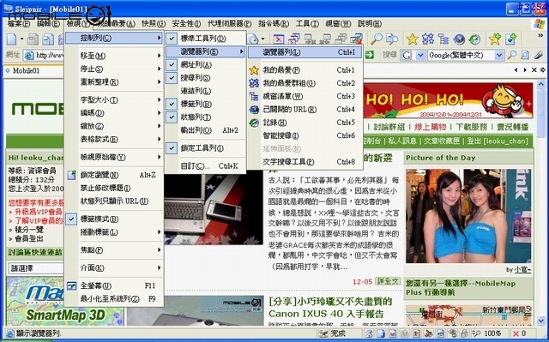Screen dimensions: 549x342
Task: Open the 安全性 menu
Action: point(186,24)
